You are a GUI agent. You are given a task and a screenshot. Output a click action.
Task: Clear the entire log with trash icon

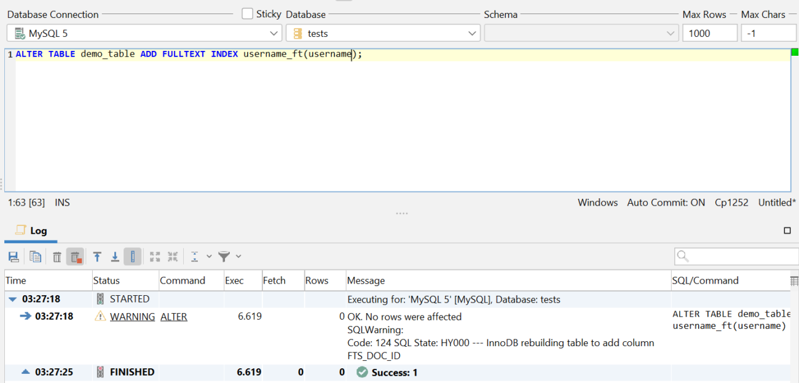coord(57,256)
